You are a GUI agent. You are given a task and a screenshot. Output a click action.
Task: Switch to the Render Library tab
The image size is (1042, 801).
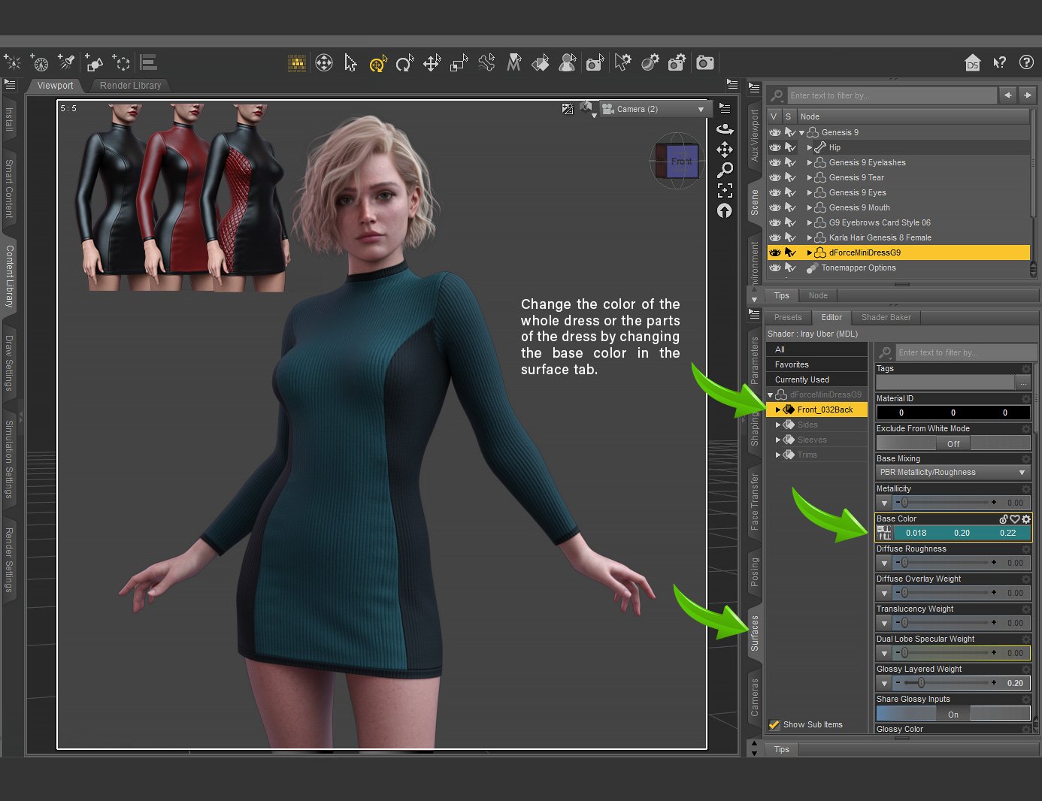coord(129,85)
